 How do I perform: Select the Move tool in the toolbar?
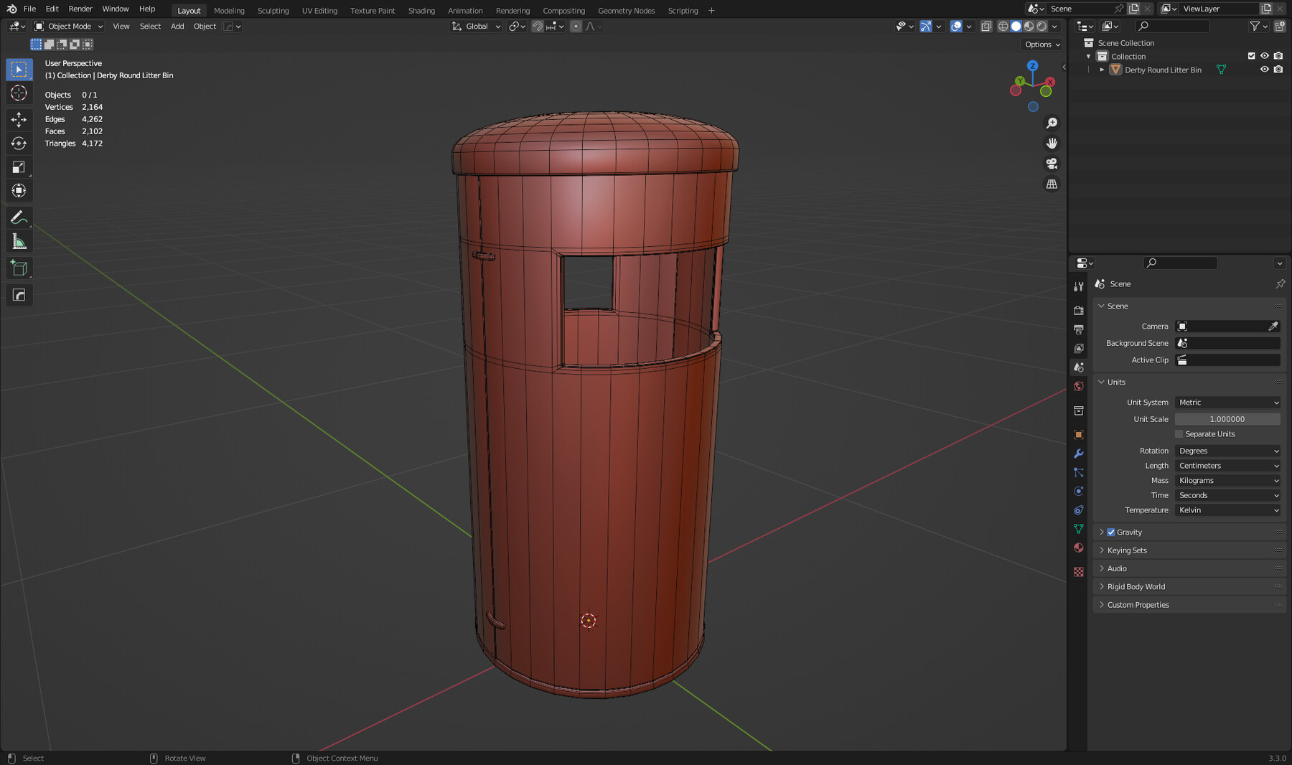[19, 120]
